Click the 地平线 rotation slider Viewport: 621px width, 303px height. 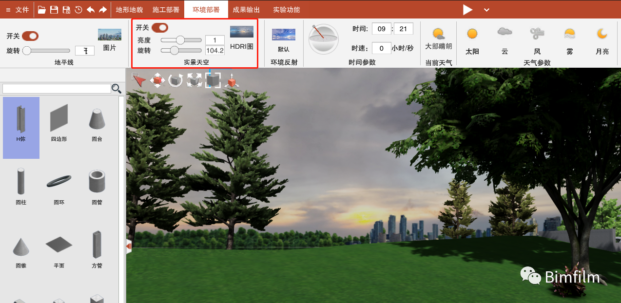coord(46,50)
